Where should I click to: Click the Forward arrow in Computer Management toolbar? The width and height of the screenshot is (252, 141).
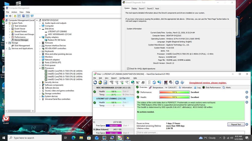(10, 16)
